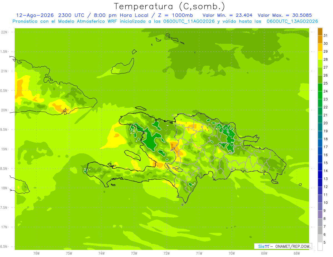
Task: Pick the legend swatch between 9 and 10
Action: click(x=320, y=207)
